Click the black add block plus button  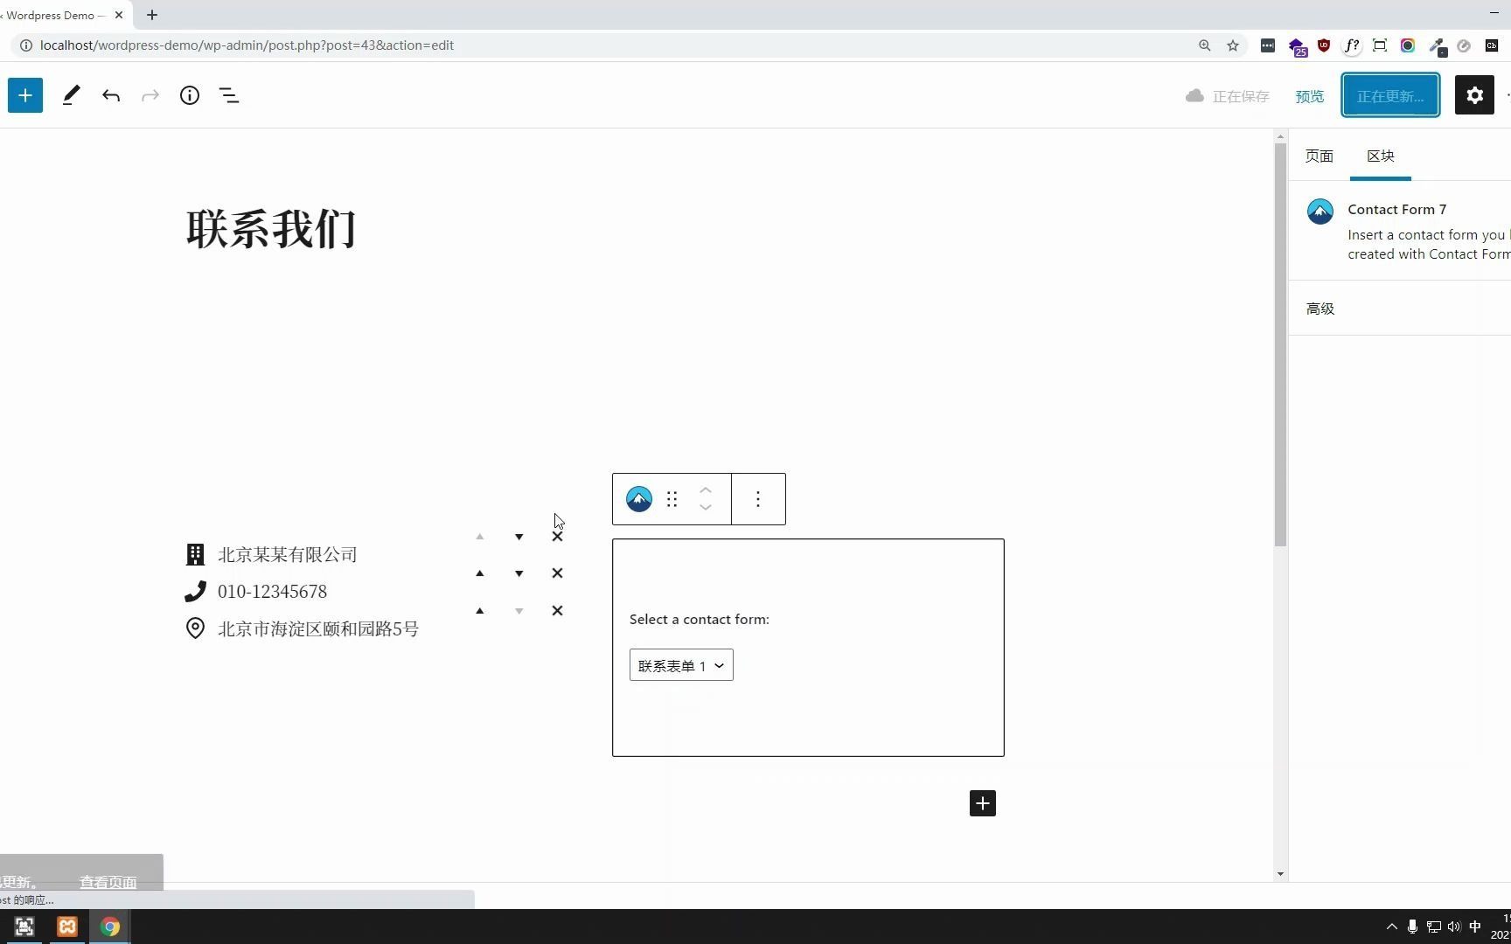[x=983, y=803]
